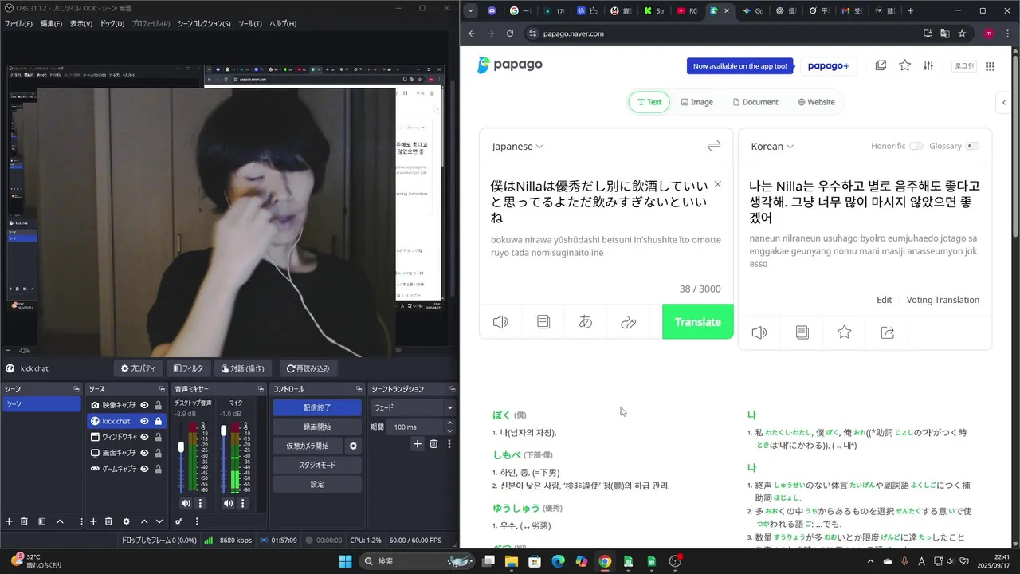The height and width of the screenshot is (574, 1020).
Task: Open the desktop audio options menu
Action: point(200,503)
